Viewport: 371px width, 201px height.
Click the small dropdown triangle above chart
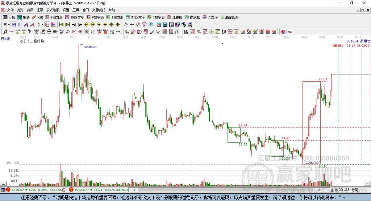(x=222, y=44)
